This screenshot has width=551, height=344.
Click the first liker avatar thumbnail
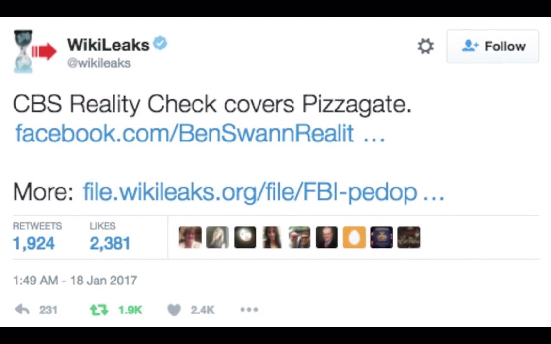click(190, 237)
